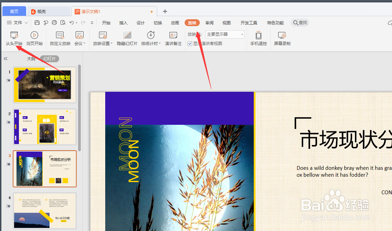Image resolution: width=392 pixels, height=231 pixels.
Task: Click animation star icon beside slide 2
Action: 9,122
